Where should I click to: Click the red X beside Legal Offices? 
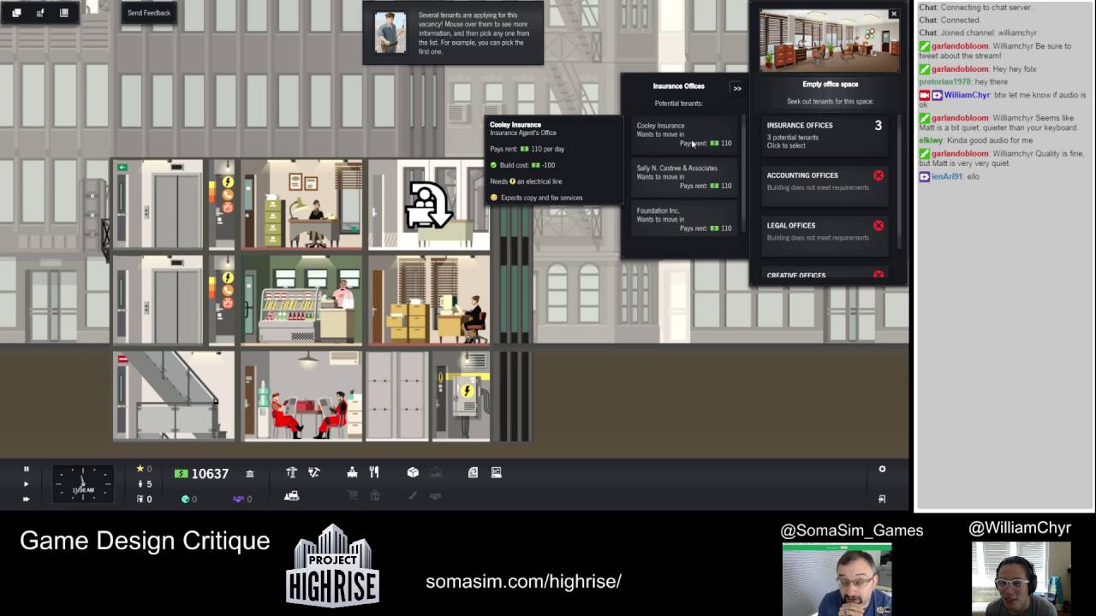coord(878,225)
